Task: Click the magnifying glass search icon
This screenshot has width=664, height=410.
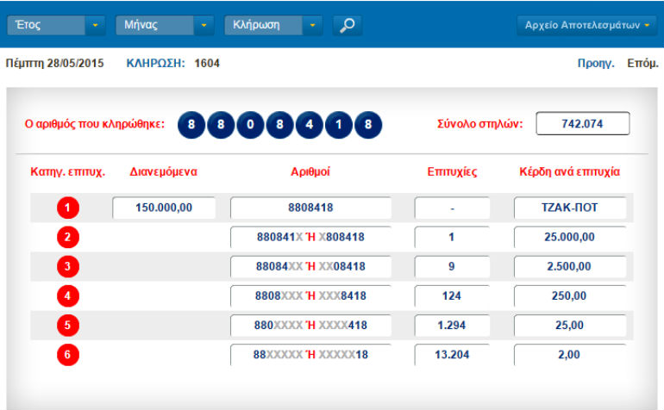Action: 347,25
